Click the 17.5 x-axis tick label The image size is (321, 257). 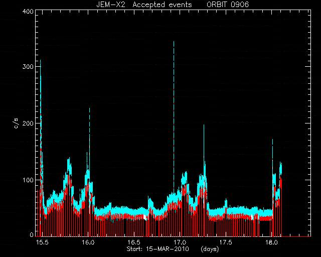pos(226,242)
